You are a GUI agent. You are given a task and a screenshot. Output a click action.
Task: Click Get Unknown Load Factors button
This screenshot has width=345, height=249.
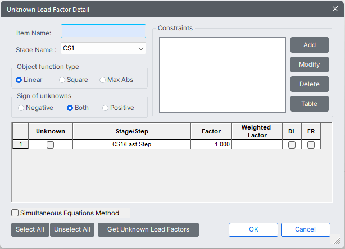coord(148,230)
